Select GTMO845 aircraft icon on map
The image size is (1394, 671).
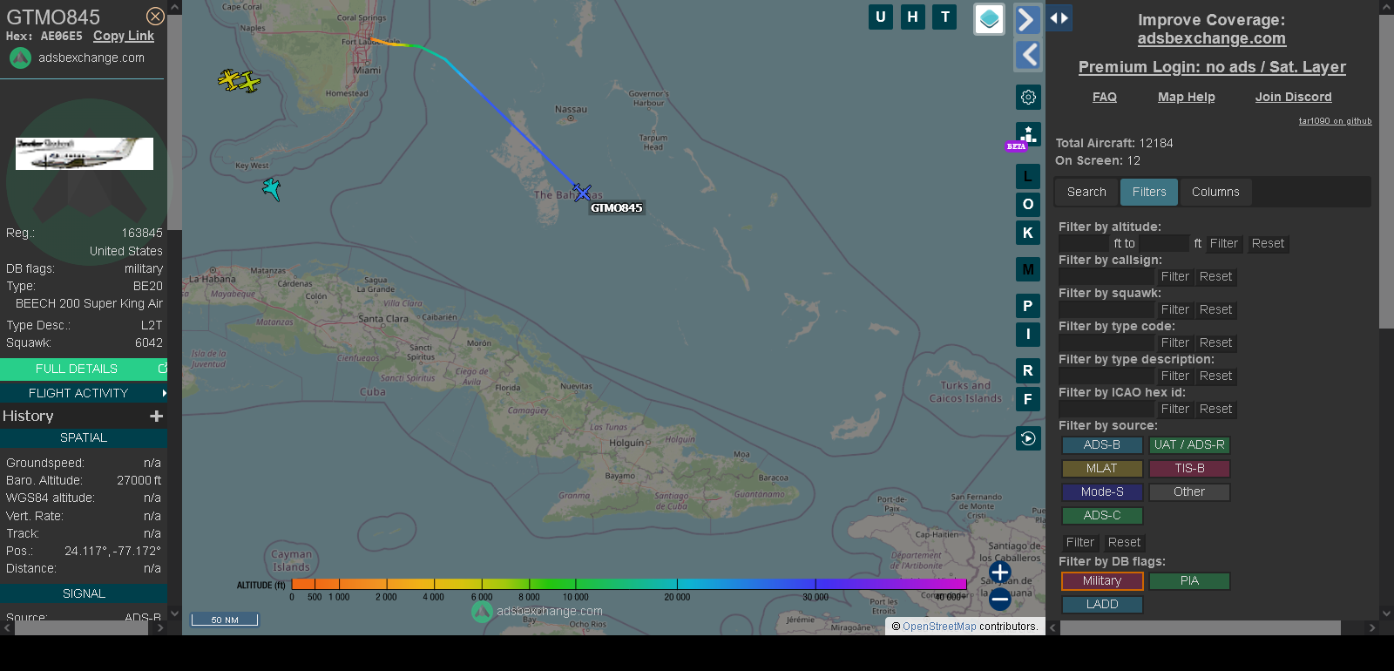582,192
